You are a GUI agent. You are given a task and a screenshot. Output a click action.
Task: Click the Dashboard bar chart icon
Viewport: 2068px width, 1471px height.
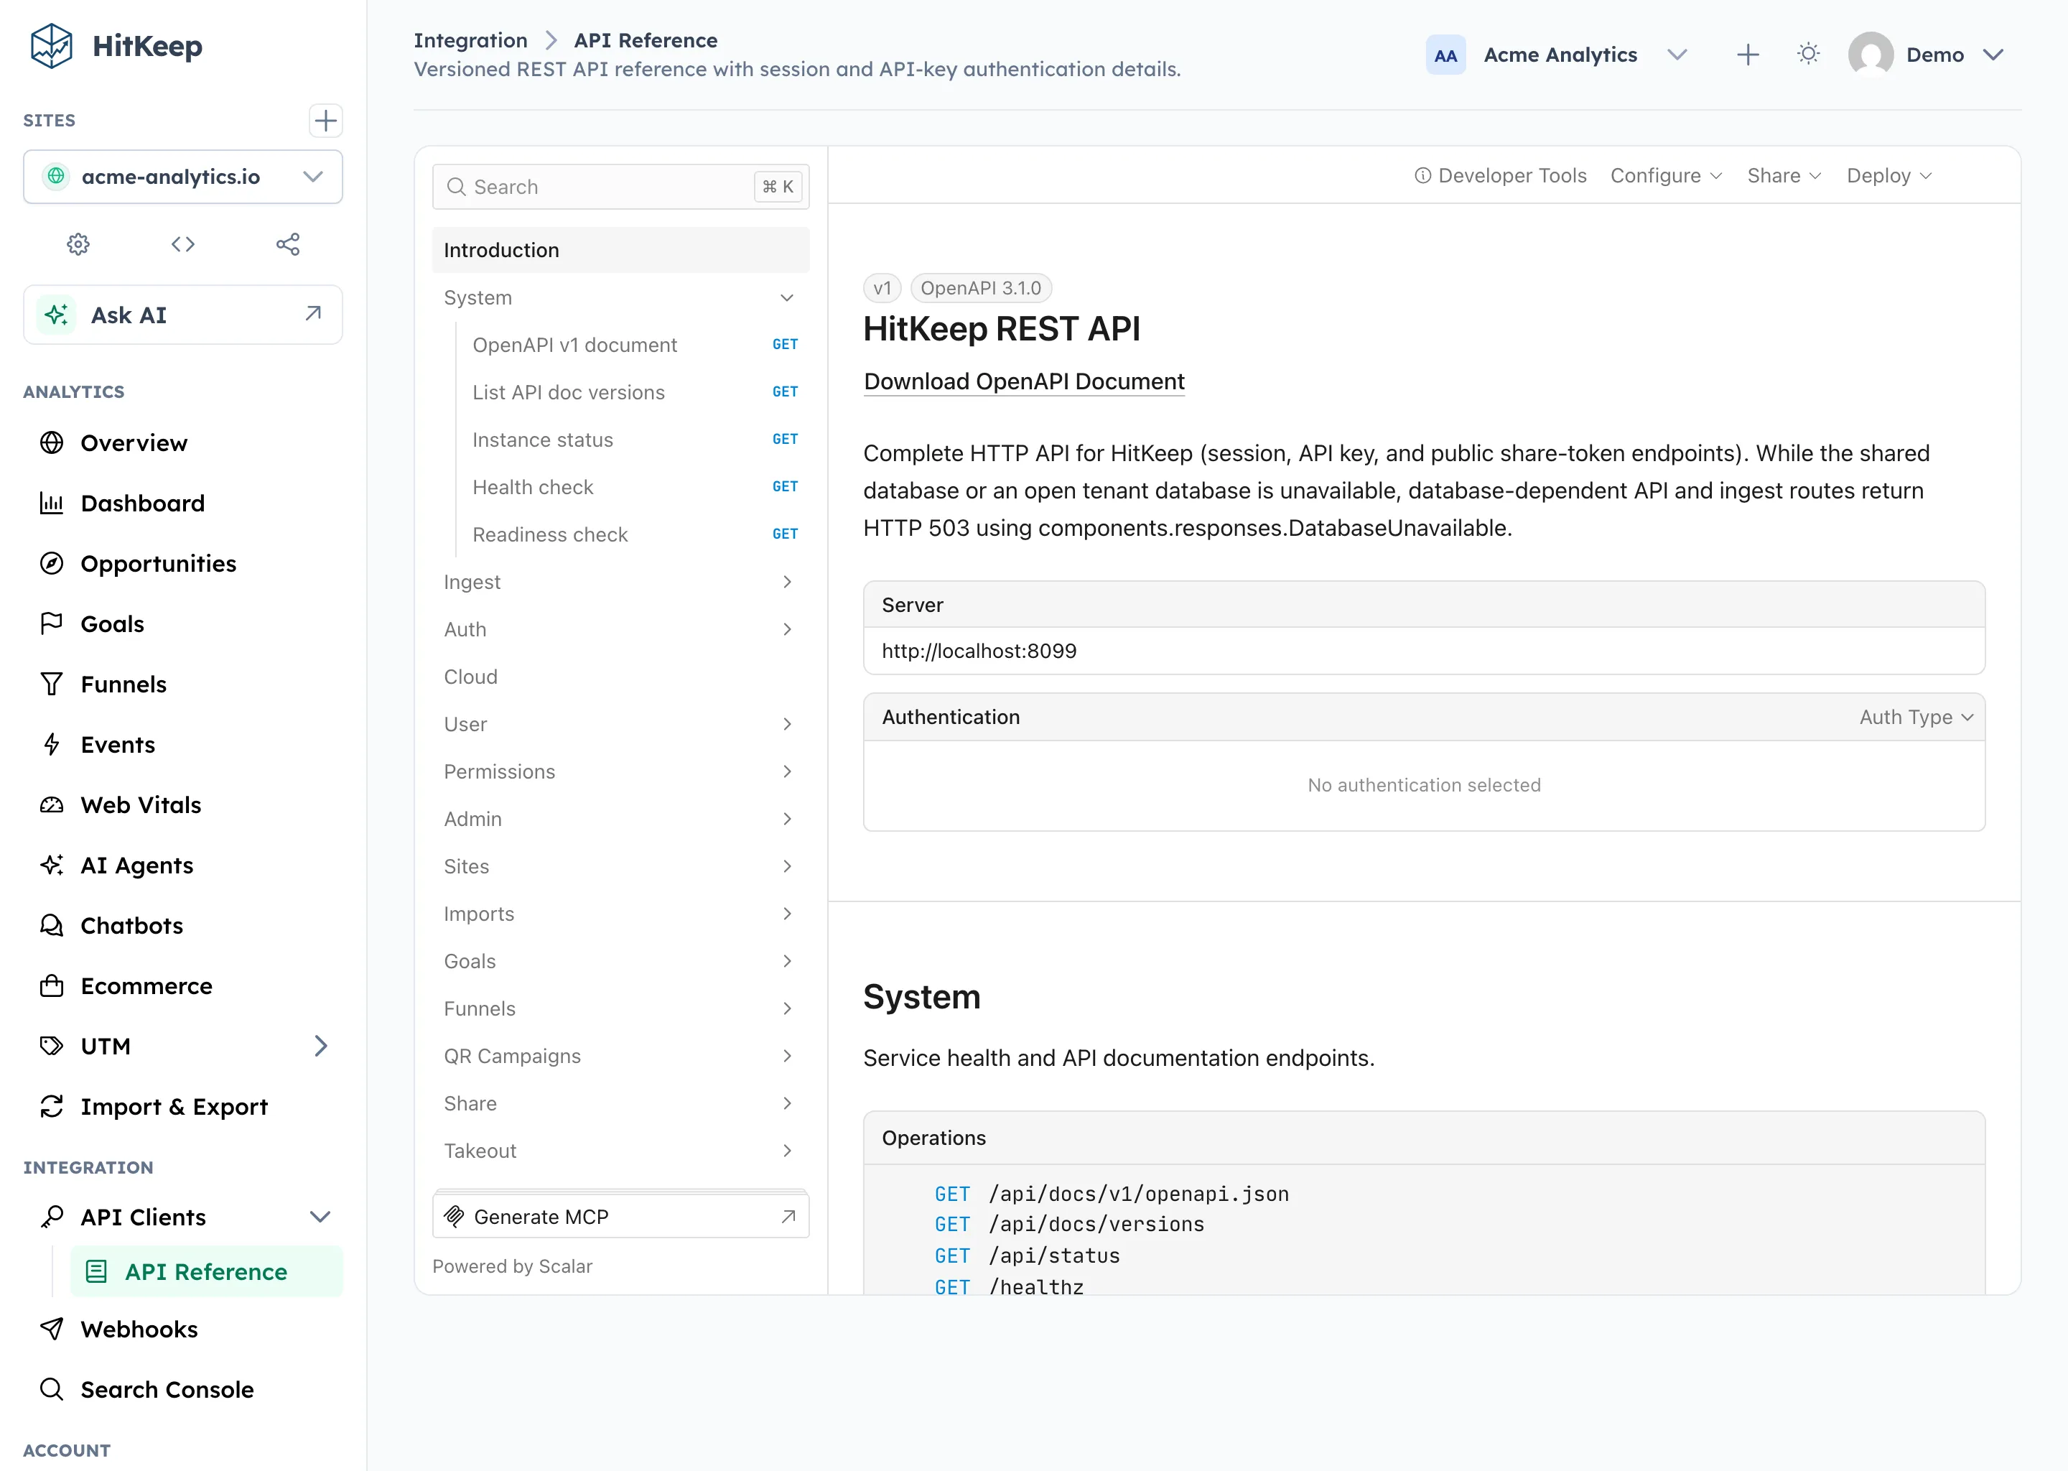click(52, 504)
